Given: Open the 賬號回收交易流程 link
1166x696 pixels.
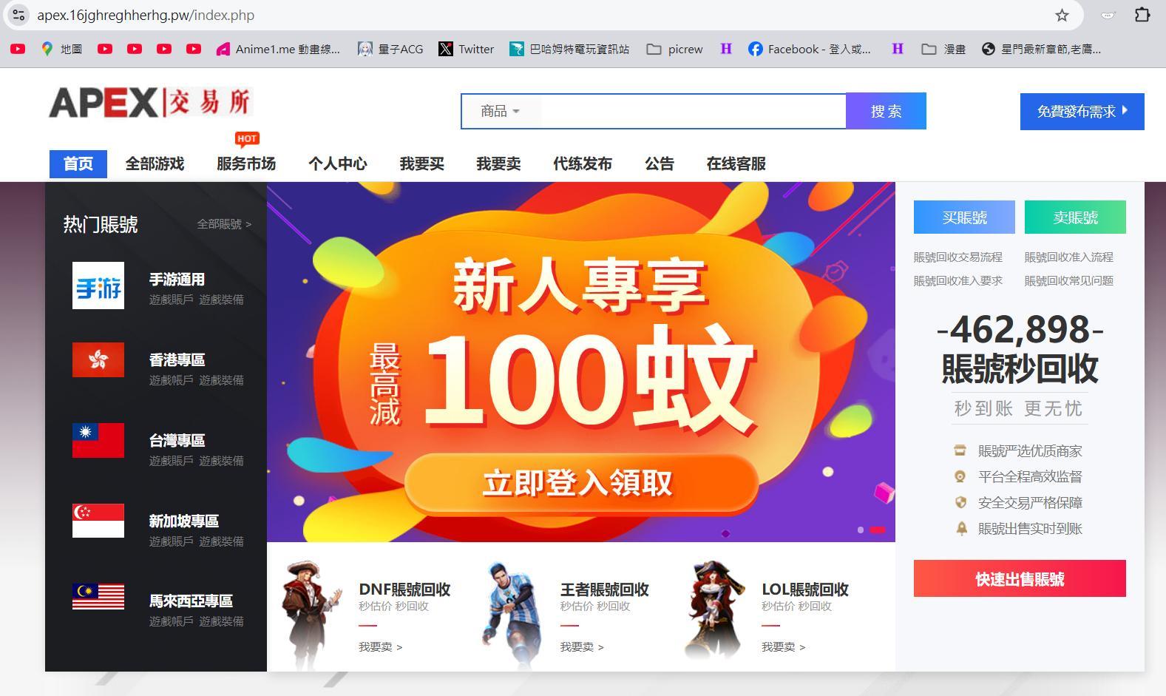Looking at the screenshot, I should 958,257.
